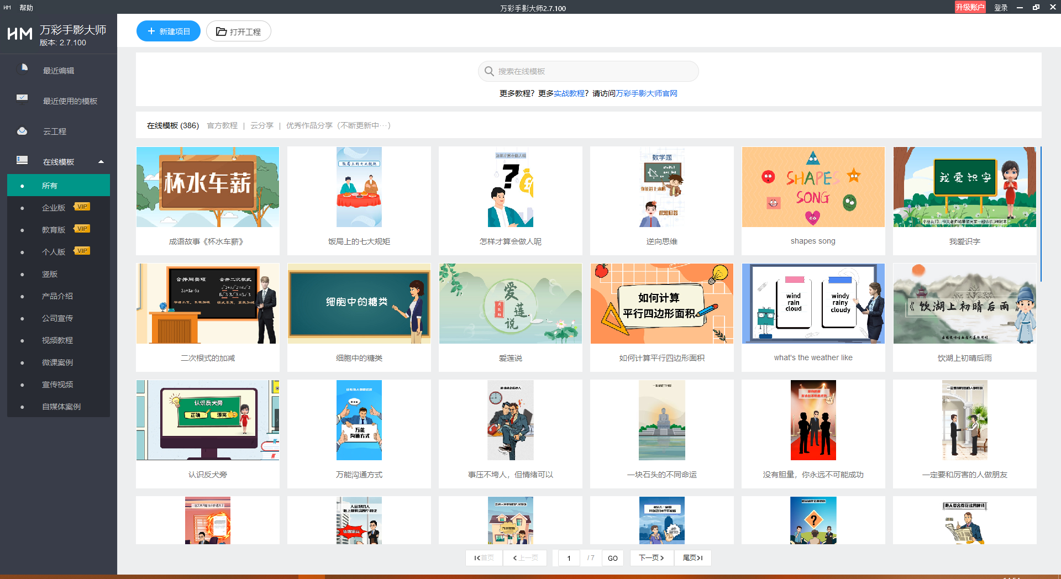
Task: Focus the online template search field
Action: click(x=589, y=71)
